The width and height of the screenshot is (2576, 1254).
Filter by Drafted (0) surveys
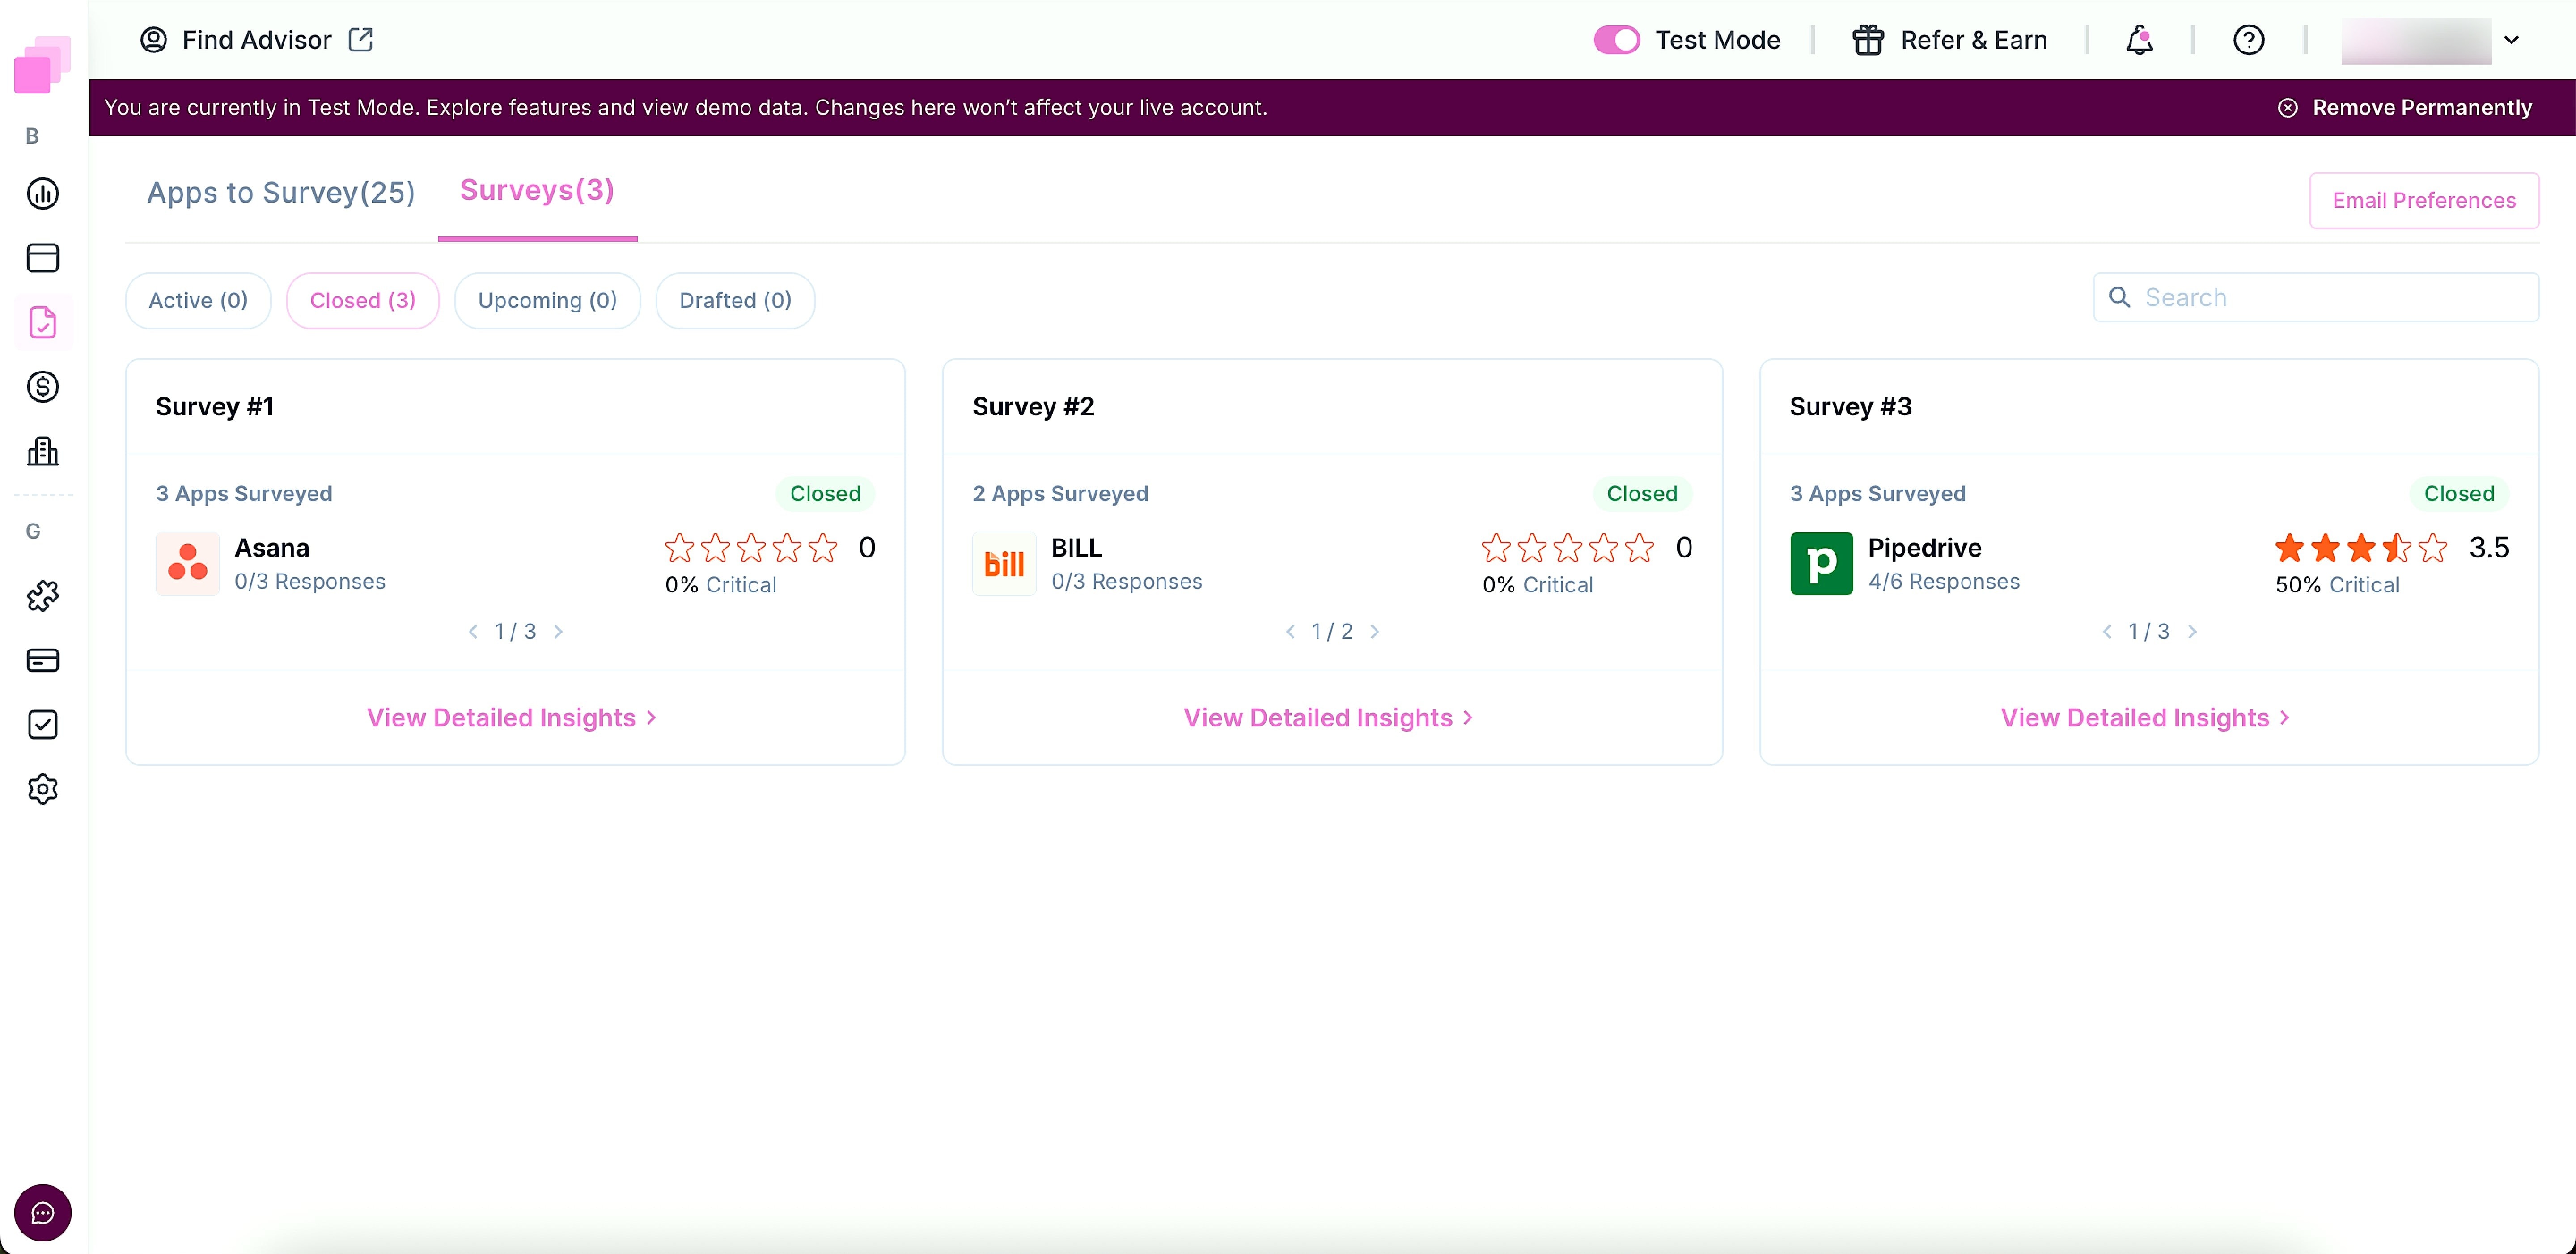tap(735, 300)
